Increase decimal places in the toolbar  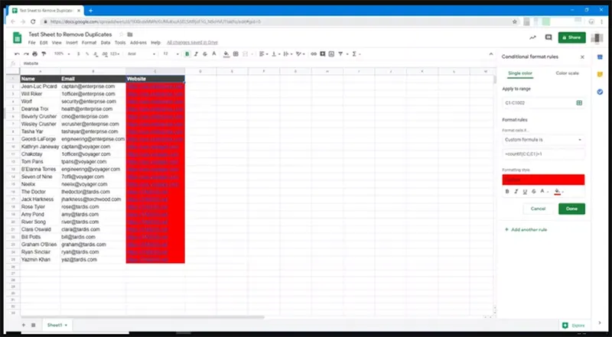click(104, 53)
